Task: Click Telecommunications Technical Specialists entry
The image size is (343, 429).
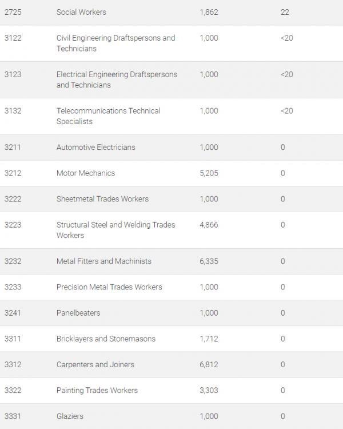Action: point(108,116)
